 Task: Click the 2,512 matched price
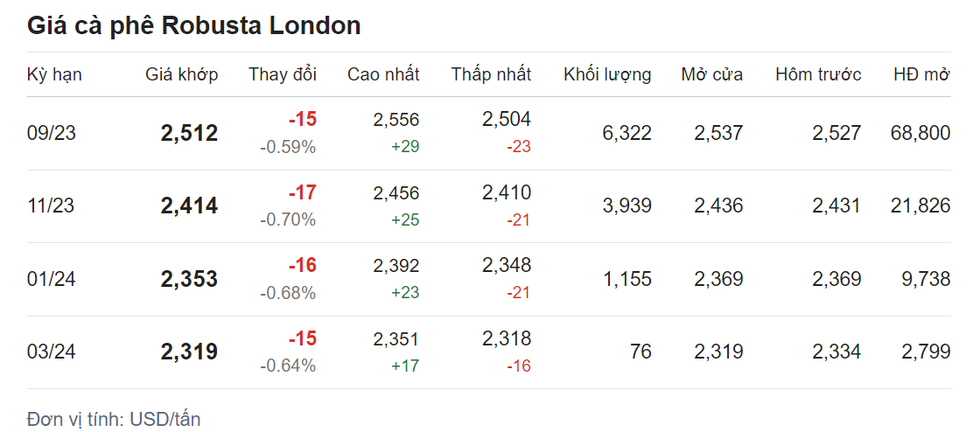[189, 133]
